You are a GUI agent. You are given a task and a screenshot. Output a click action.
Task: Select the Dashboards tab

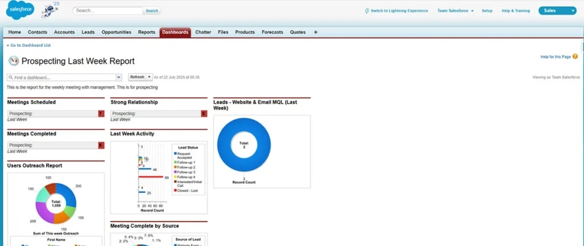pyautogui.click(x=175, y=33)
